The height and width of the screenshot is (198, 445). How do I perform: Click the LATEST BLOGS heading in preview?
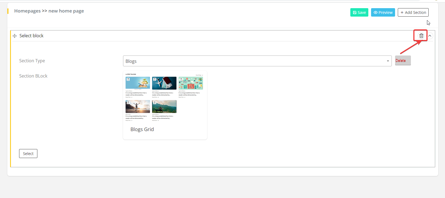[131, 74]
